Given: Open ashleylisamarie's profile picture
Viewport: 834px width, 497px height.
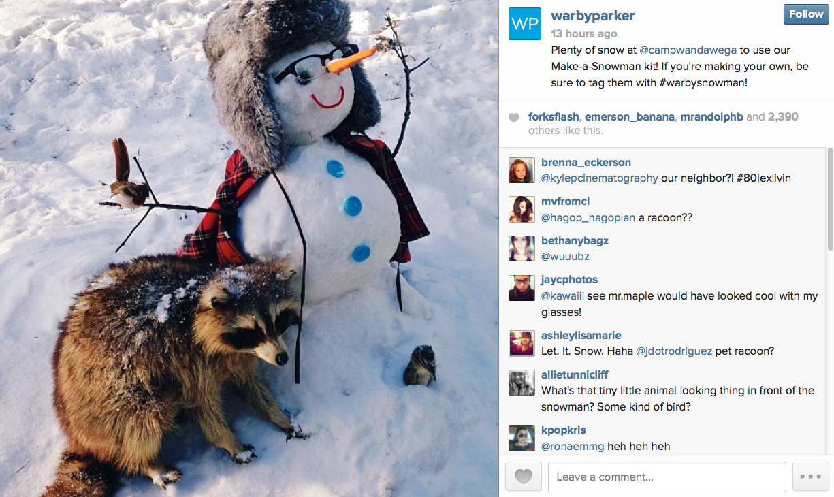Looking at the screenshot, I should pyautogui.click(x=522, y=343).
